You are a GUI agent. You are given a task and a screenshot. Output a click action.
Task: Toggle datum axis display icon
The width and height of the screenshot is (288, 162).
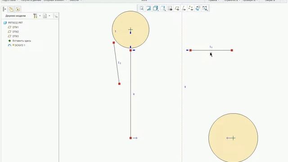tap(184, 8)
